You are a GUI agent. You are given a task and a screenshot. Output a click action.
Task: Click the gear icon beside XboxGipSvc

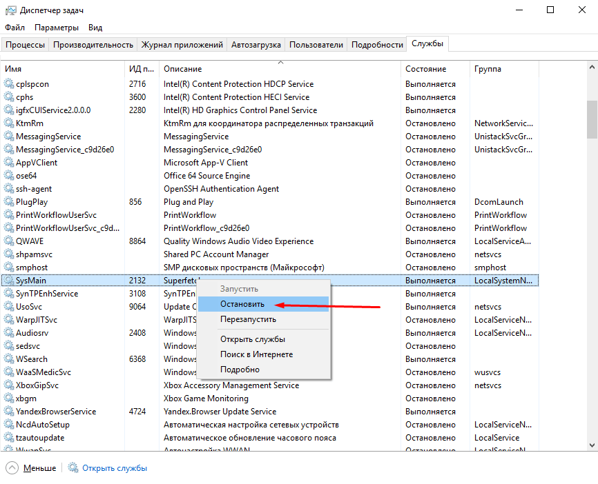8,385
